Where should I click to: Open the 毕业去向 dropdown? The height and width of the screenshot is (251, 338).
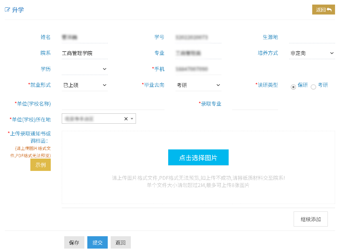(x=198, y=85)
